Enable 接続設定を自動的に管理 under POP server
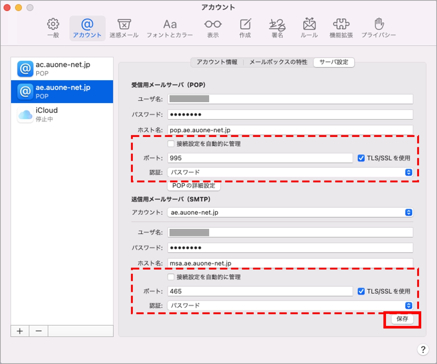 171,144
